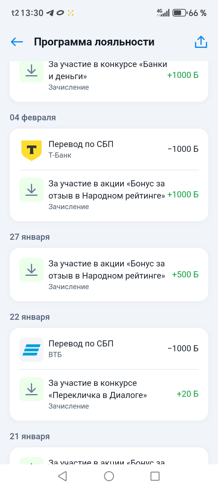Tap the yellow T-Bank logo icon

31,150
